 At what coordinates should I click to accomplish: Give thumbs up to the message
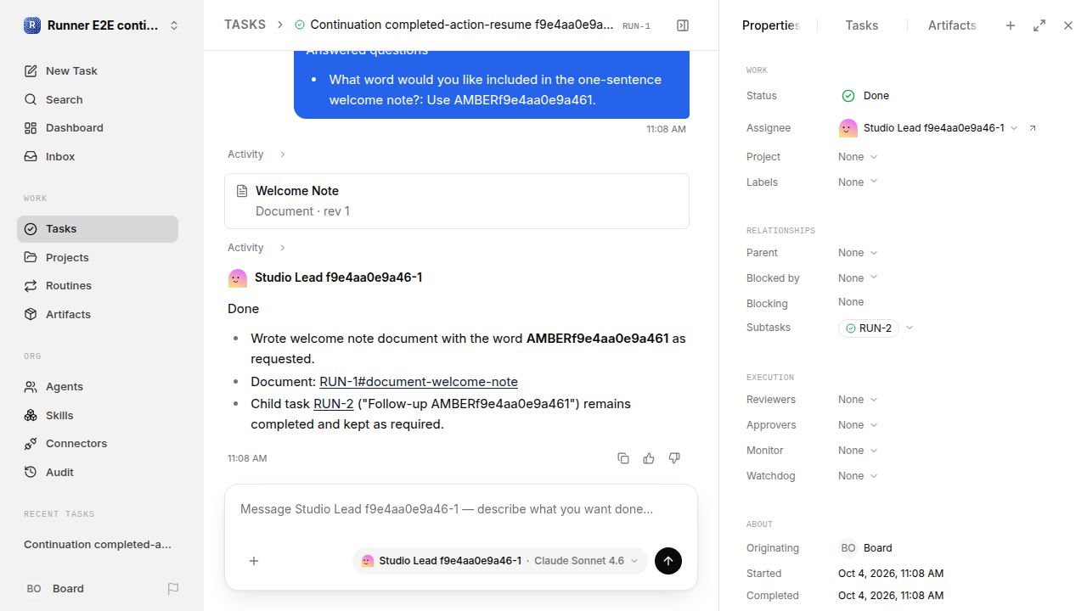click(649, 458)
